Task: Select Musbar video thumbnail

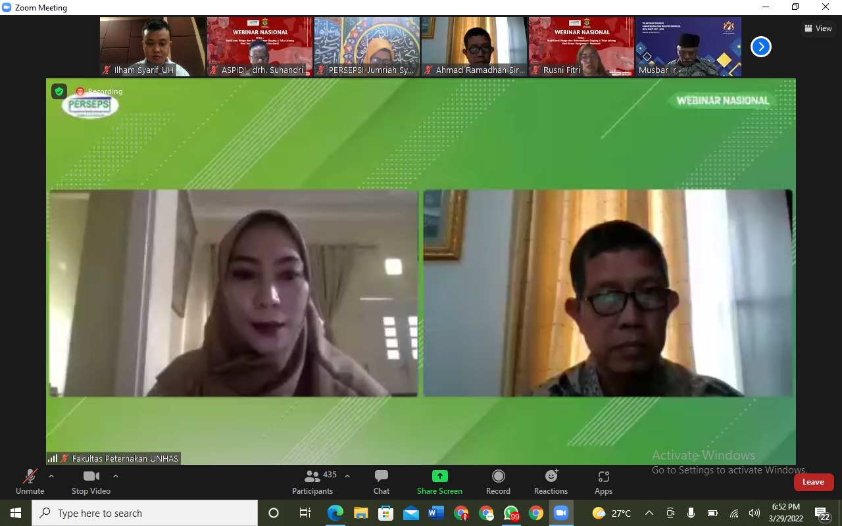Action: pos(689,47)
